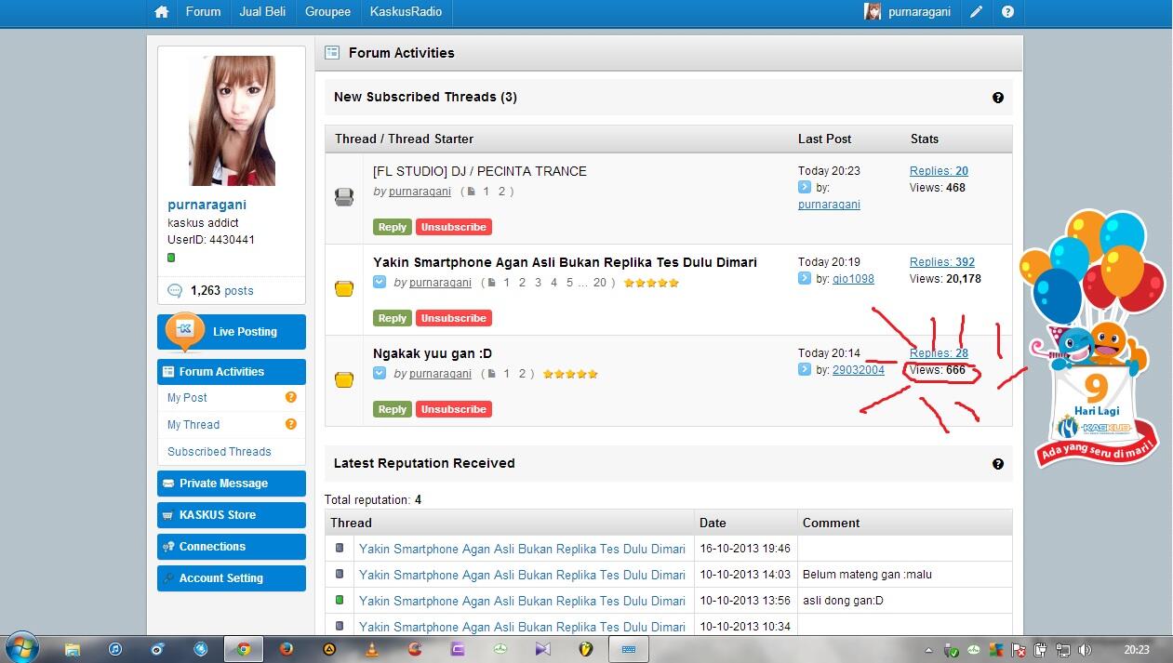Go to last post of FL STUDIO thread
The image size is (1173, 663).
coord(805,187)
